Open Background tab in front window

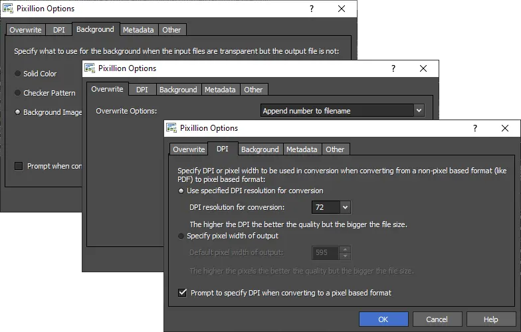tap(260, 149)
